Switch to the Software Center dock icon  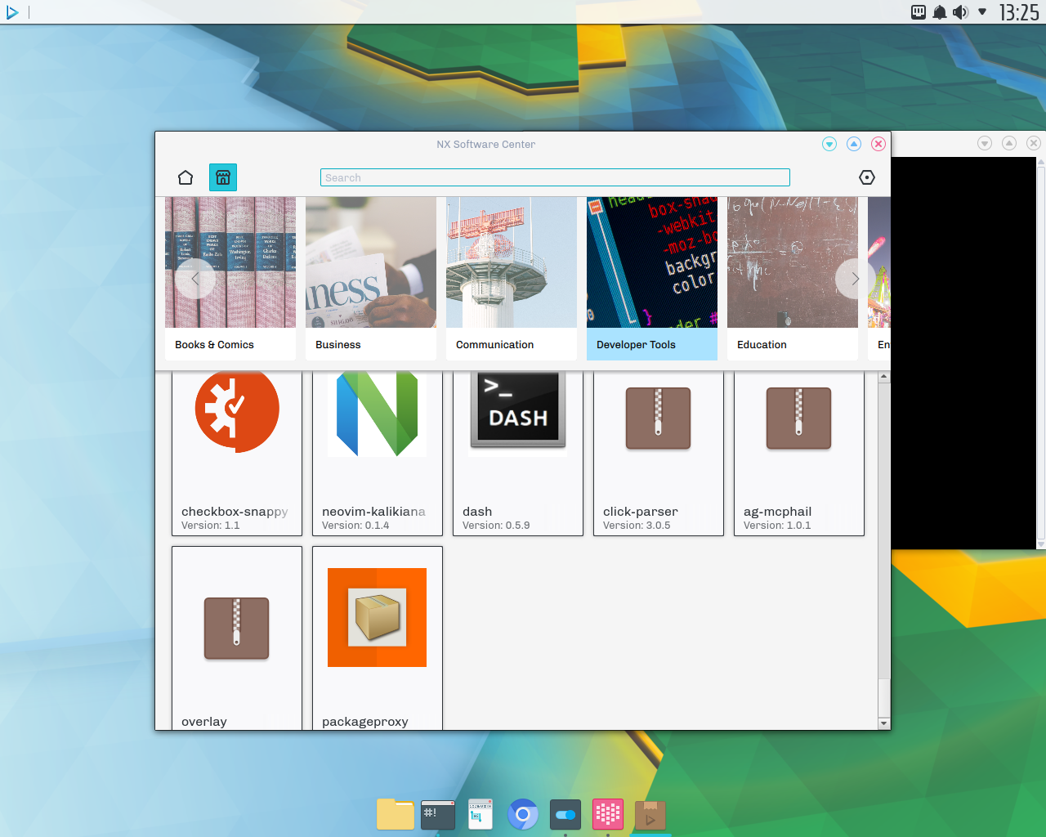click(x=650, y=815)
